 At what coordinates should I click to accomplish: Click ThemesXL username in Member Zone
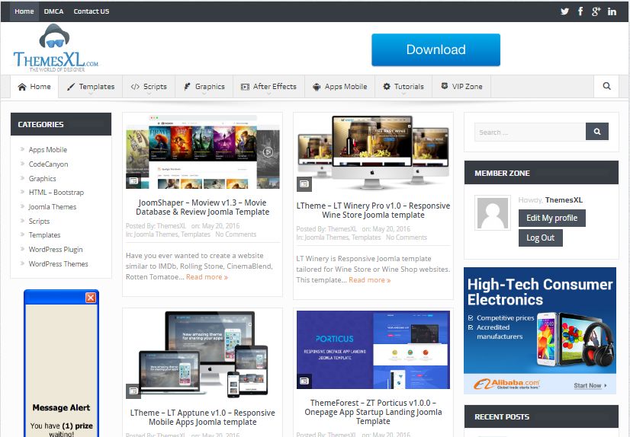pos(564,199)
